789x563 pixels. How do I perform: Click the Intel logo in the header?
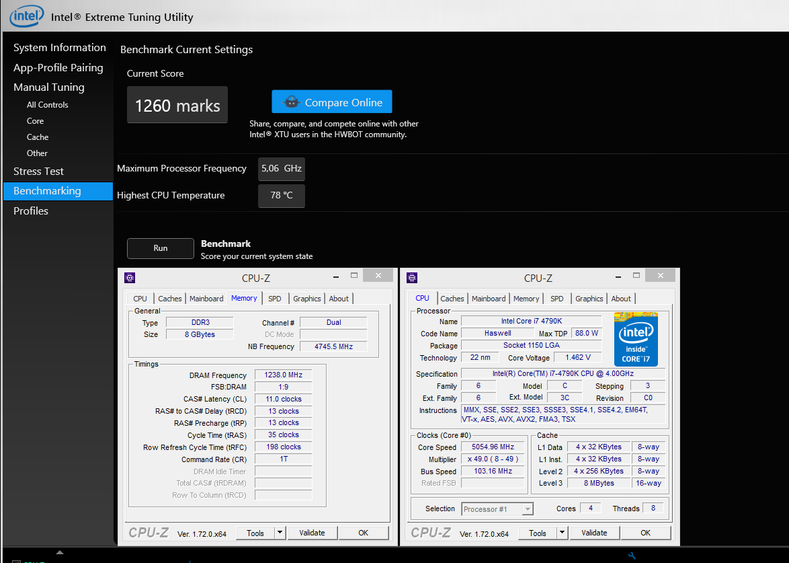[27, 16]
